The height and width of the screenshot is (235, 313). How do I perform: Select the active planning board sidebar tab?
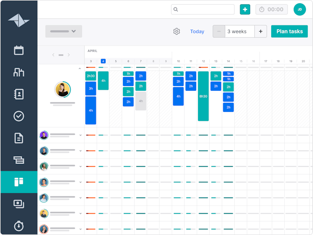19,182
